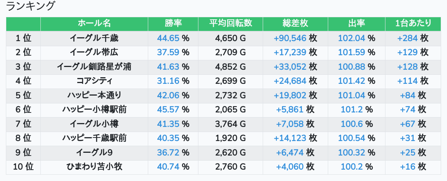
Task: Click the +90,546 total difference value
Action: click(x=290, y=38)
